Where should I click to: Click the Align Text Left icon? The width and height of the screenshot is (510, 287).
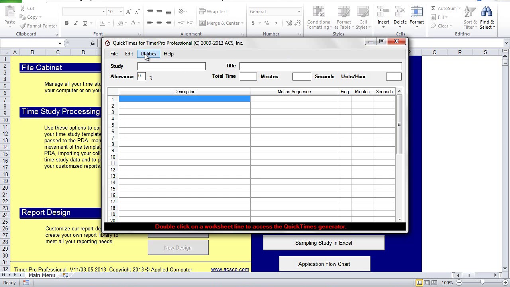(x=150, y=23)
